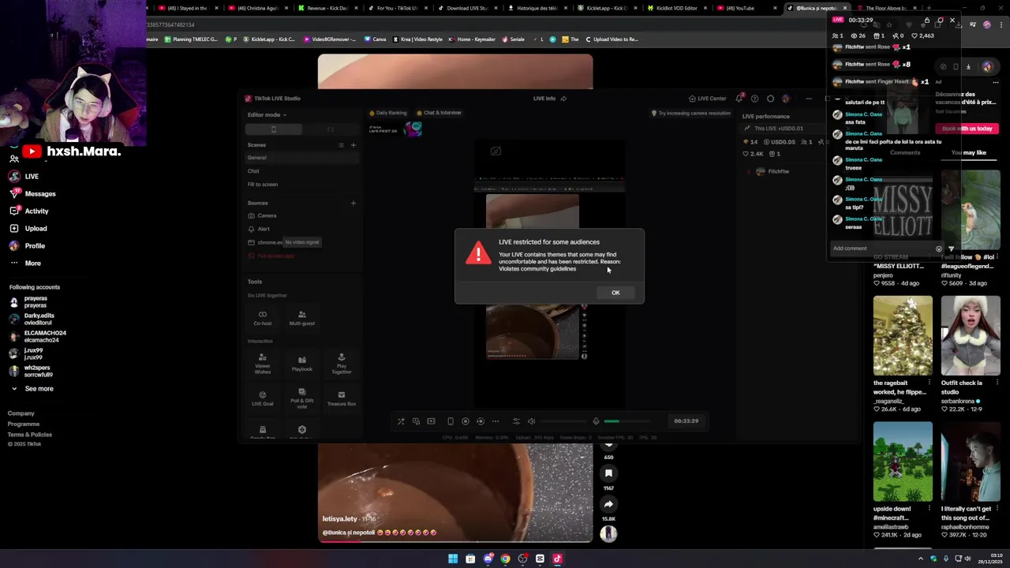Open the upside down minecraft thumbnail
Image resolution: width=1010 pixels, height=568 pixels.
click(903, 462)
